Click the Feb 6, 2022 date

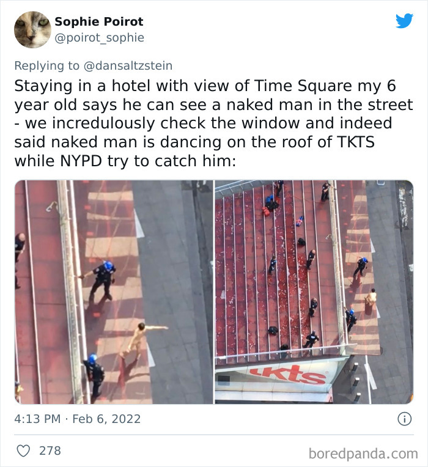click(106, 419)
